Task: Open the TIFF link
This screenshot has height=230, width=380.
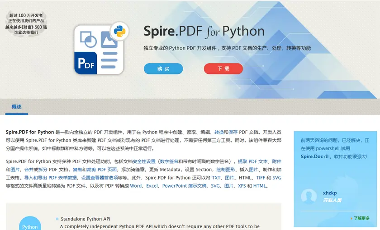Action: (x=261, y=178)
